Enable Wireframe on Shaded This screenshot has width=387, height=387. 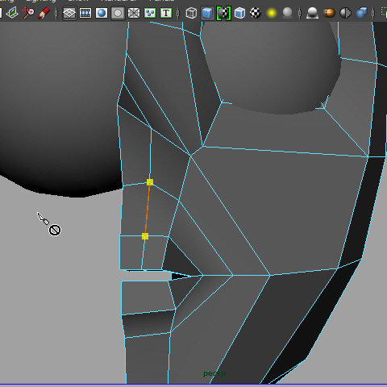[239, 13]
